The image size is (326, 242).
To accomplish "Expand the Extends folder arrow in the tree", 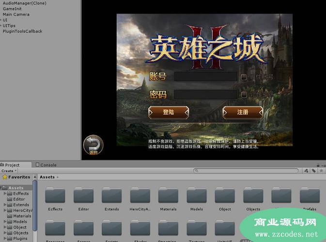I will pyautogui.click(x=5, y=205).
